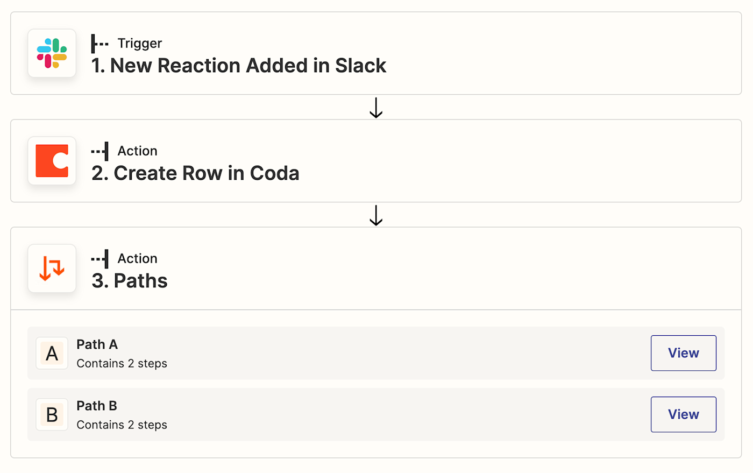Open step 1 New Reaction Added in Slack
Screen dimensions: 753x473
click(239, 66)
